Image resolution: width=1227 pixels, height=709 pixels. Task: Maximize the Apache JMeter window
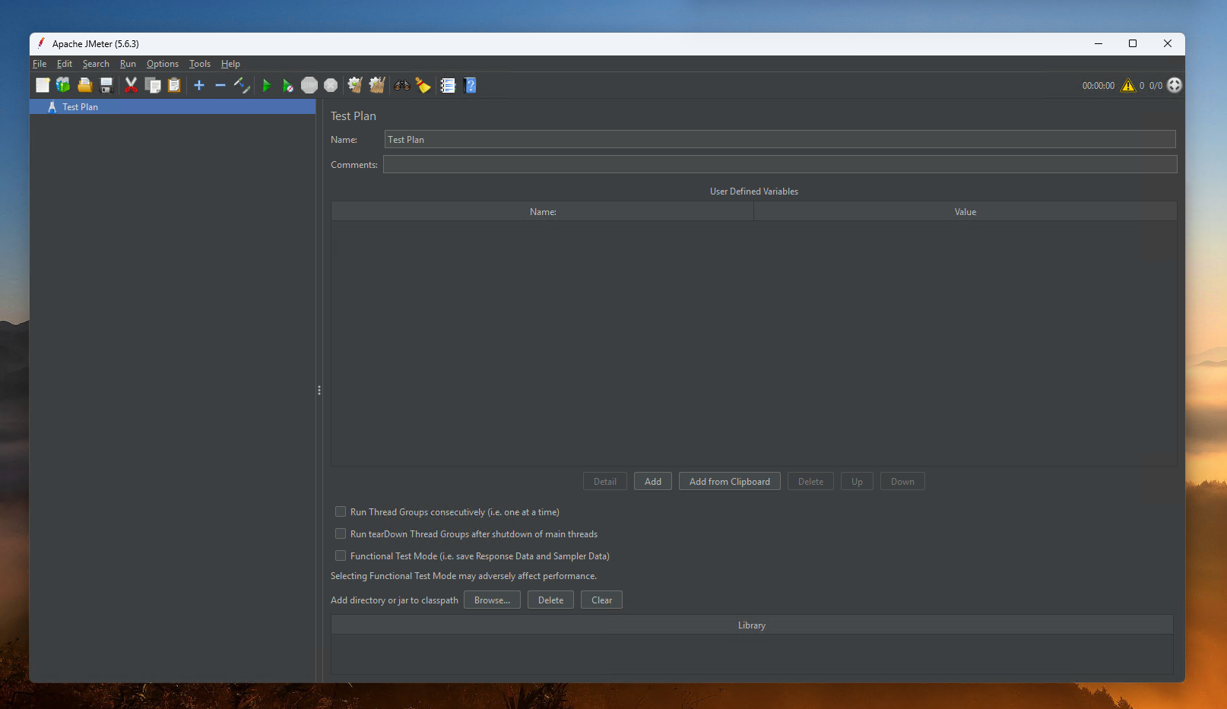(x=1133, y=43)
